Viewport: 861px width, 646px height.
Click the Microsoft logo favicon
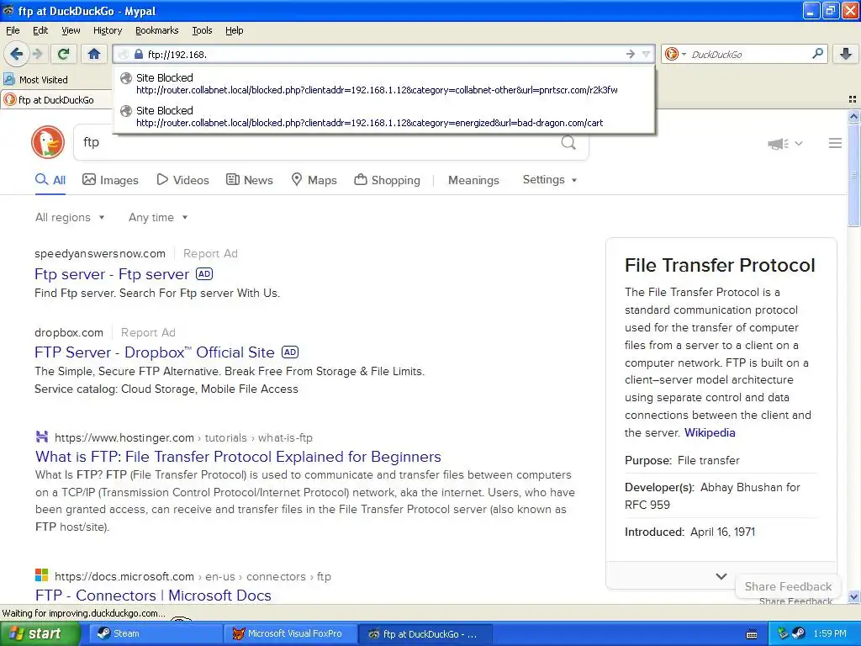pyautogui.click(x=42, y=575)
